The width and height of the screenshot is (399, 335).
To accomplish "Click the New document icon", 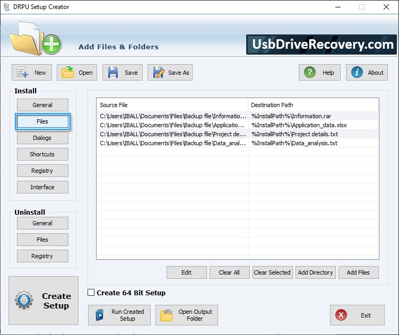I will (x=22, y=72).
